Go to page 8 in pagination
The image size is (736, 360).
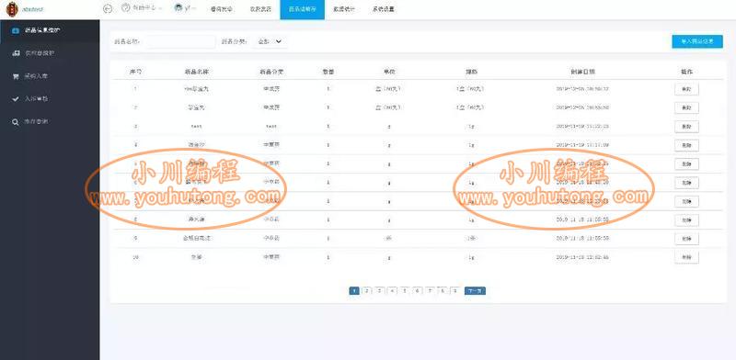[443, 290]
